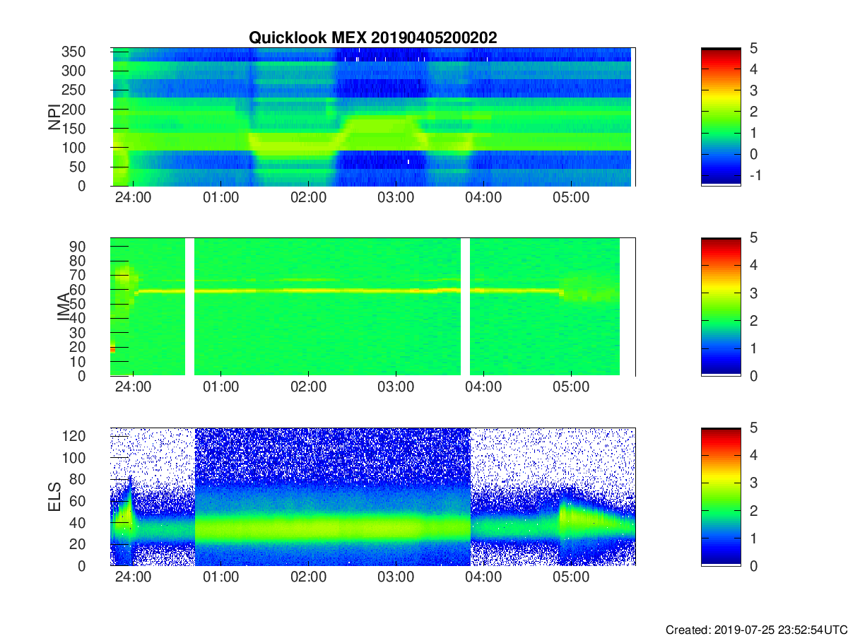Image resolution: width=848 pixels, height=636 pixels.
Task: Click the 02:00 time label under ELS plot
Action: (x=308, y=577)
